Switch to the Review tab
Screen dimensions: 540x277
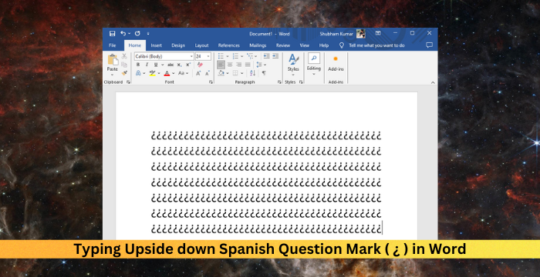point(283,45)
